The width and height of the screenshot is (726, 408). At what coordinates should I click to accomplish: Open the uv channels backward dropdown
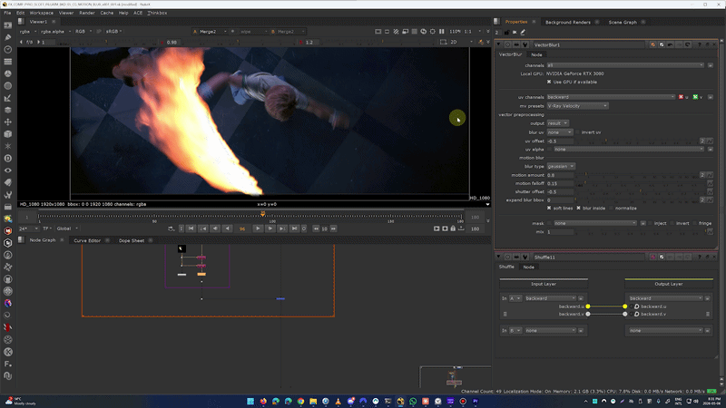[x=611, y=97]
